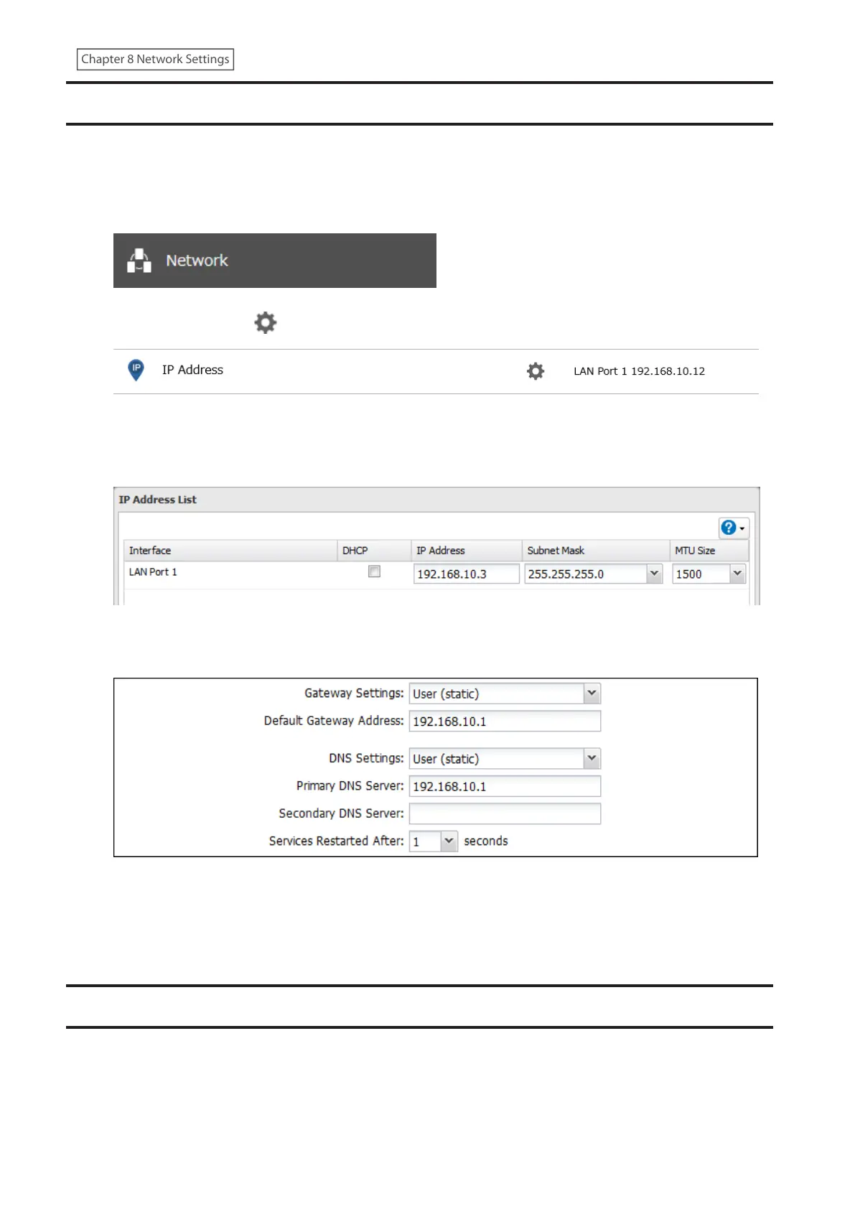This screenshot has height=1209, width=855.
Task: Click the Interface column header
Action: (x=230, y=551)
